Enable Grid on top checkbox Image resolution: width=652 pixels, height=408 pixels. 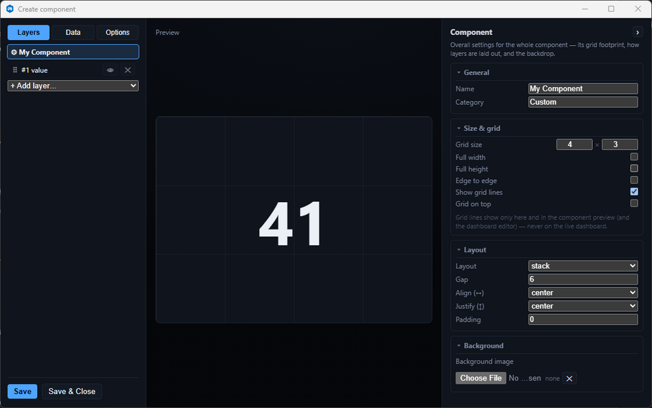(x=634, y=203)
